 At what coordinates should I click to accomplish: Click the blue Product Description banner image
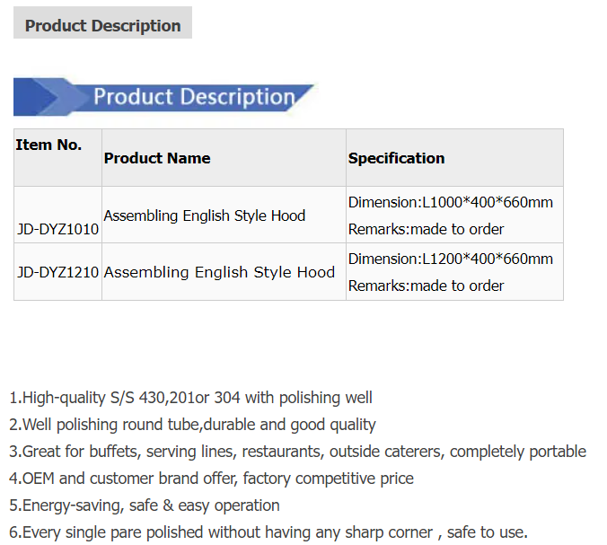click(x=164, y=97)
